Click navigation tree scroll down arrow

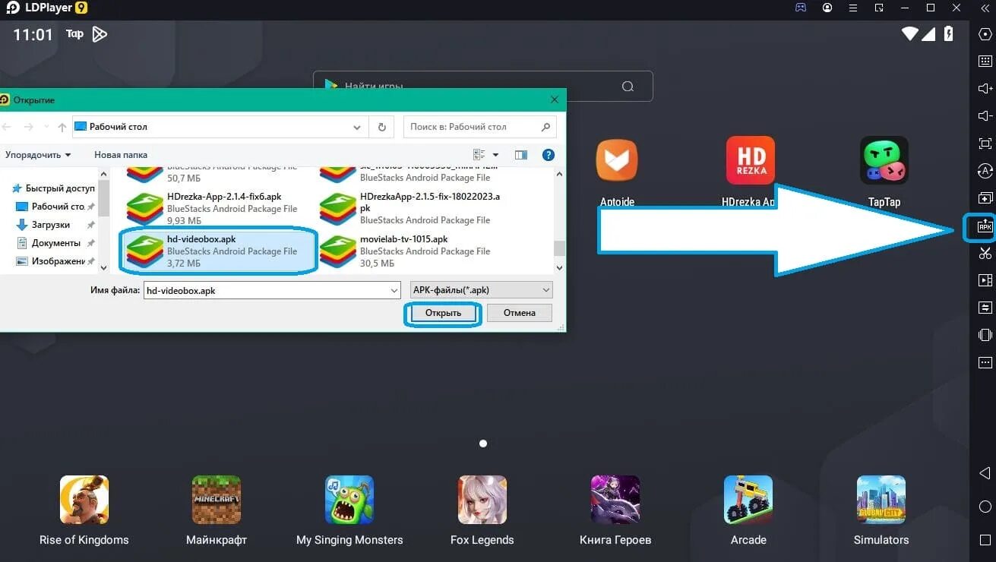coord(105,267)
